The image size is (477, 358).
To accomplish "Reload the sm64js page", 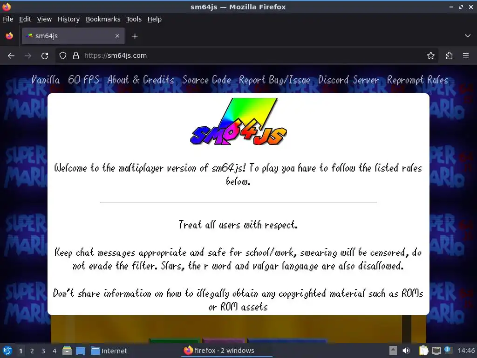I will tap(45, 56).
